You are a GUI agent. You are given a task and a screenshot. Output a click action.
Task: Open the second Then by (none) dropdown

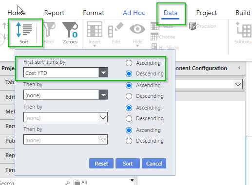pyautogui.click(x=103, y=117)
